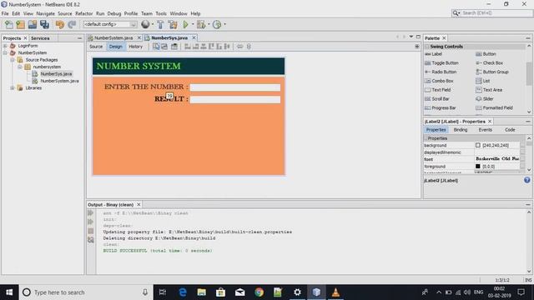Open the Binding properties tab
534x300 pixels.
460,130
